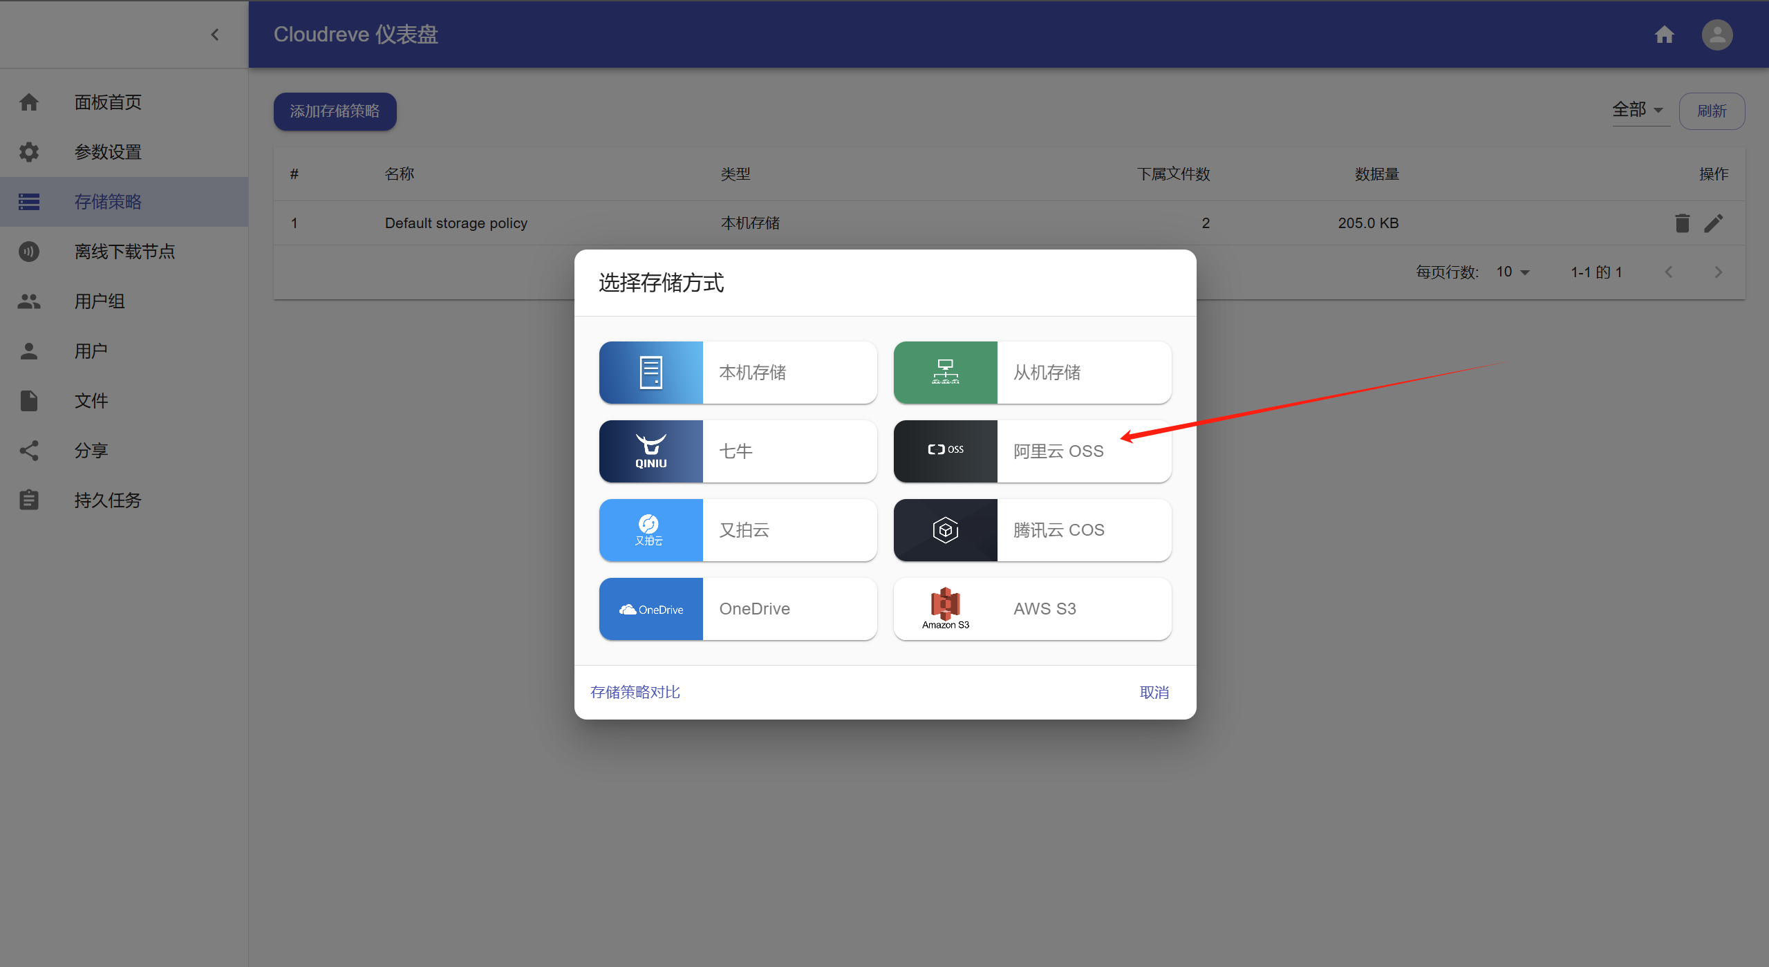This screenshot has width=1769, height=967.
Task: Click the 取消 button in the dialog
Action: 1154,693
